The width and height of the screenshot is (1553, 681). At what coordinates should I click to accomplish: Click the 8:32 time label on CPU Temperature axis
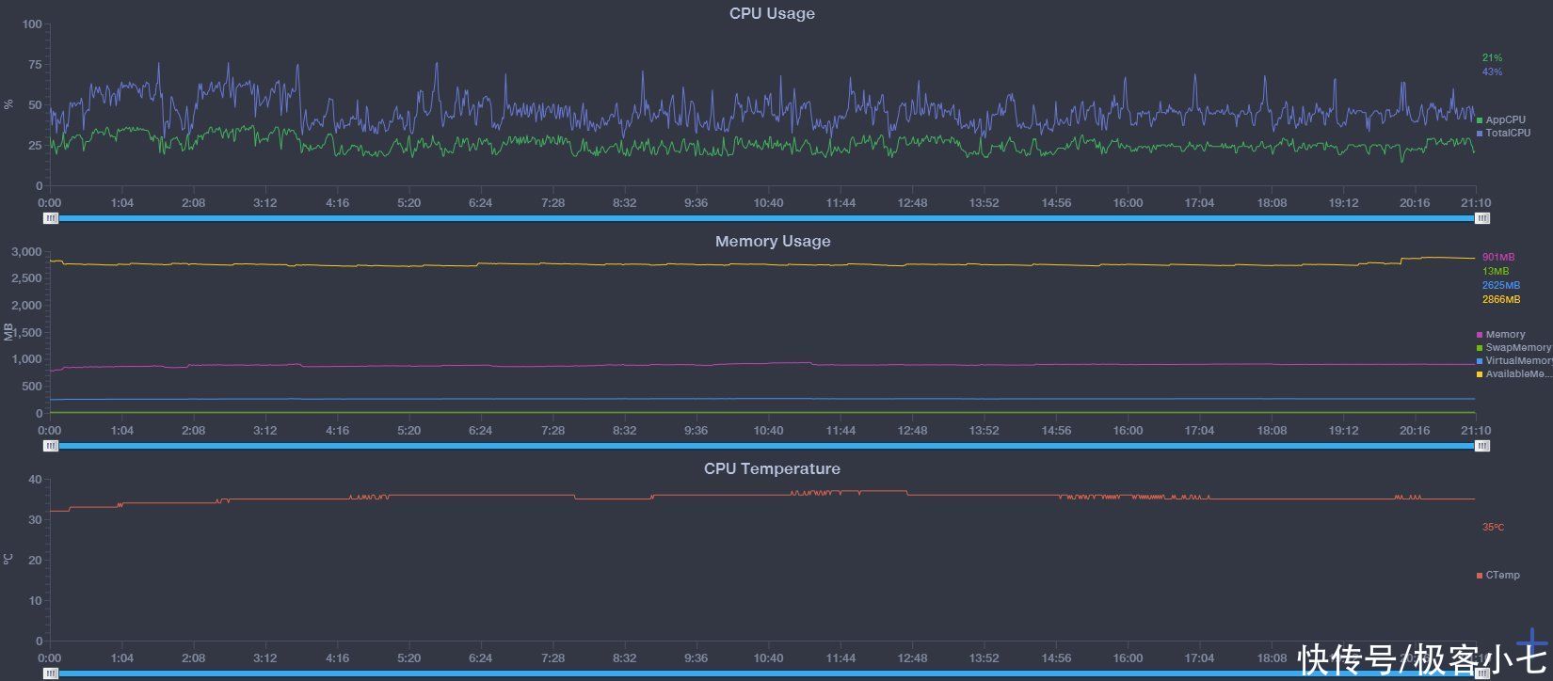(x=624, y=658)
